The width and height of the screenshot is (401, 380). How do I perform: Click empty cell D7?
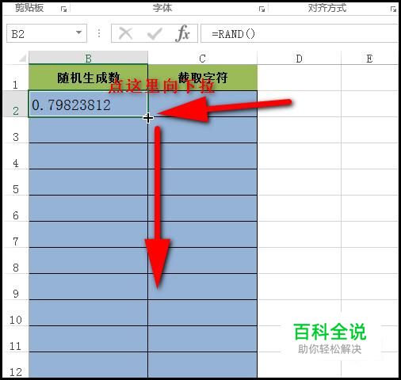tap(299, 234)
